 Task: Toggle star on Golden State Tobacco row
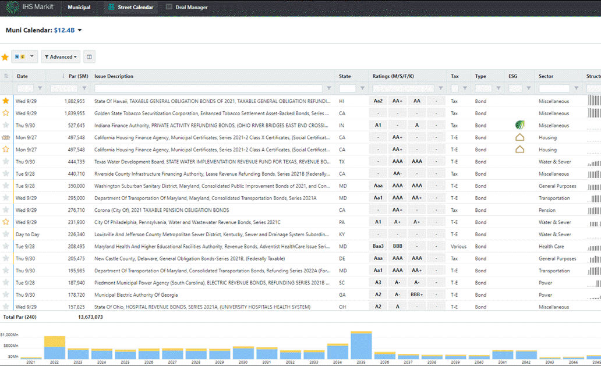[6, 113]
